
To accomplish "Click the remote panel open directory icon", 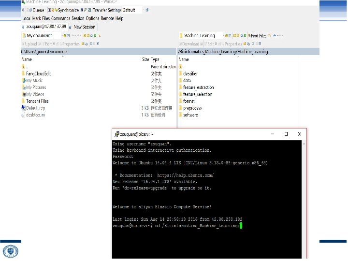I will click(226, 35).
